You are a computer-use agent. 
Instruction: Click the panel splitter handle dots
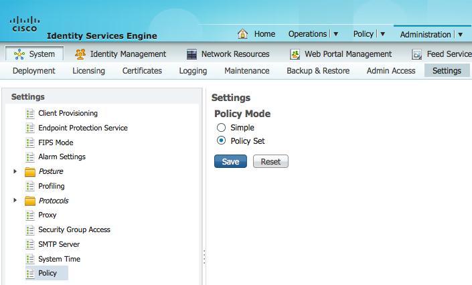[204, 257]
